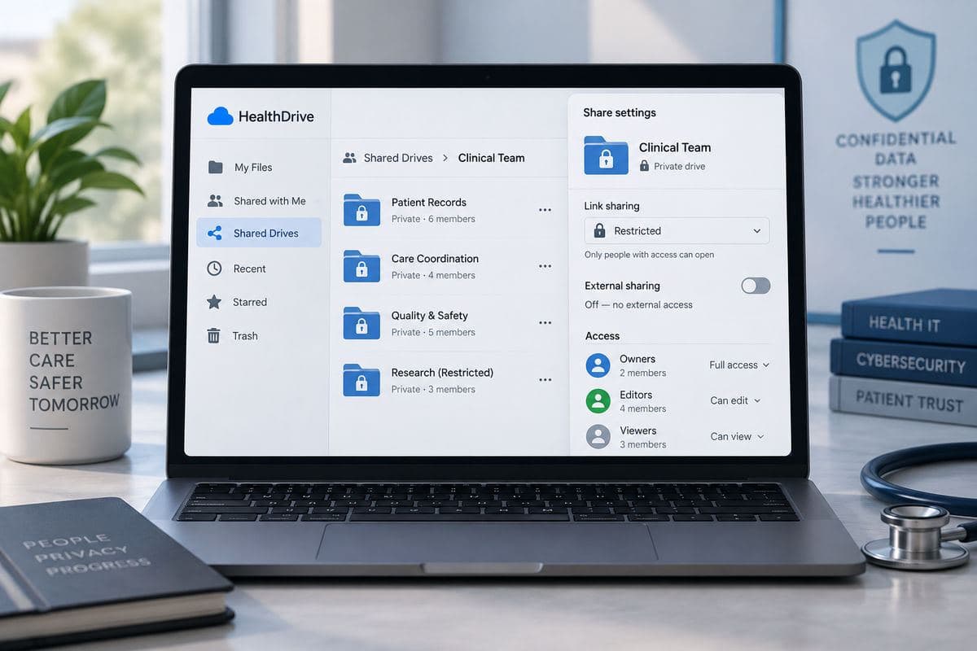Click the Viewers group name
The image size is (977, 651).
(637, 430)
